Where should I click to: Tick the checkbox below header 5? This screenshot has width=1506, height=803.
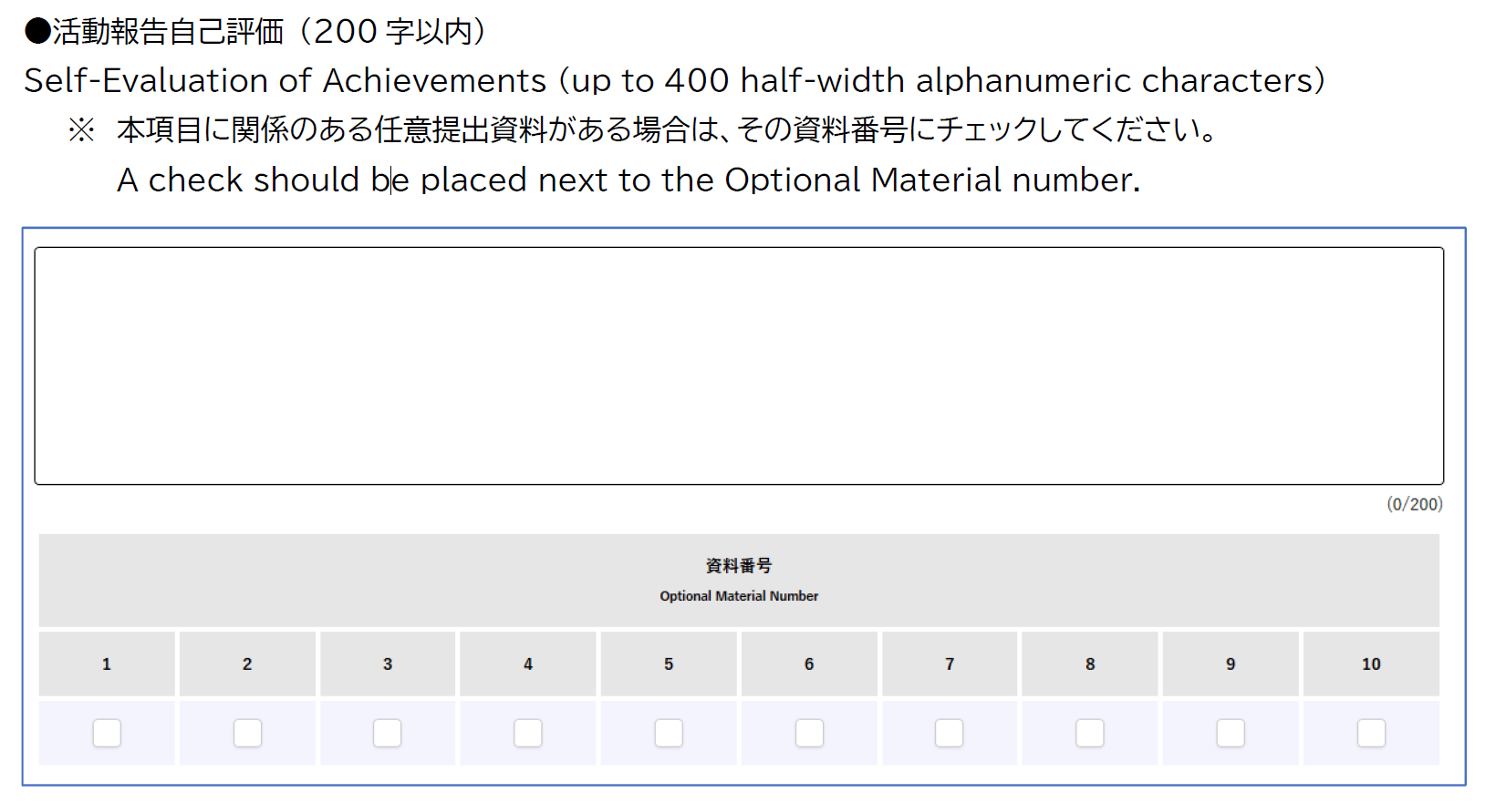[668, 732]
